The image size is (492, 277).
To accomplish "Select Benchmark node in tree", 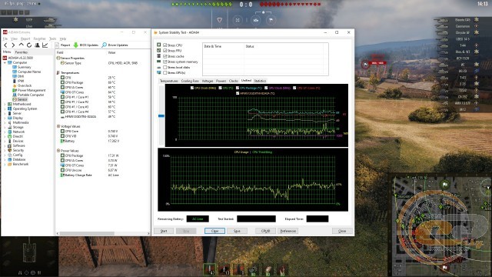I will (21, 164).
